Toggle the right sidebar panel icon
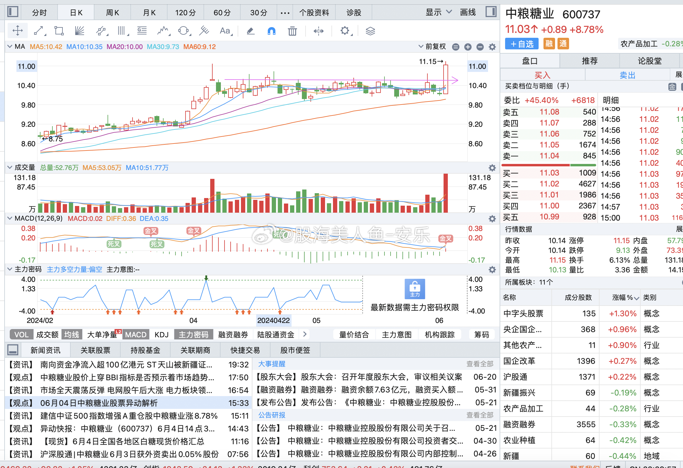Image resolution: width=683 pixels, height=468 pixels. tap(491, 12)
